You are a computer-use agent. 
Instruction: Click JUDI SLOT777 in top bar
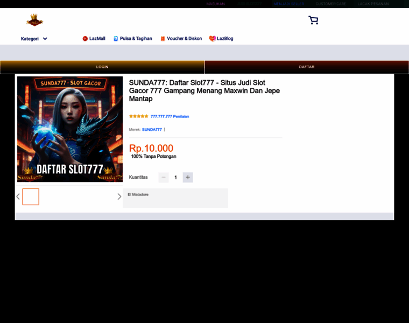(x=249, y=4)
